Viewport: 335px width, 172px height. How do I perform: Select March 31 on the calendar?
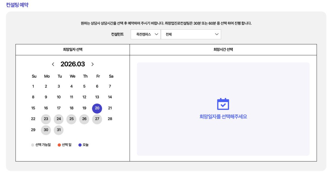coord(59,130)
